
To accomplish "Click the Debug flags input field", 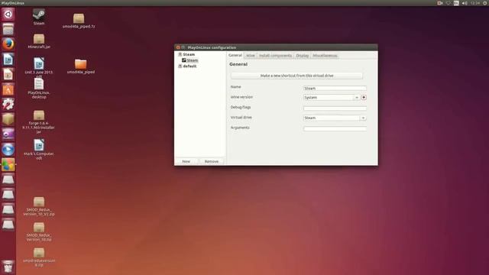I will tap(335, 108).
